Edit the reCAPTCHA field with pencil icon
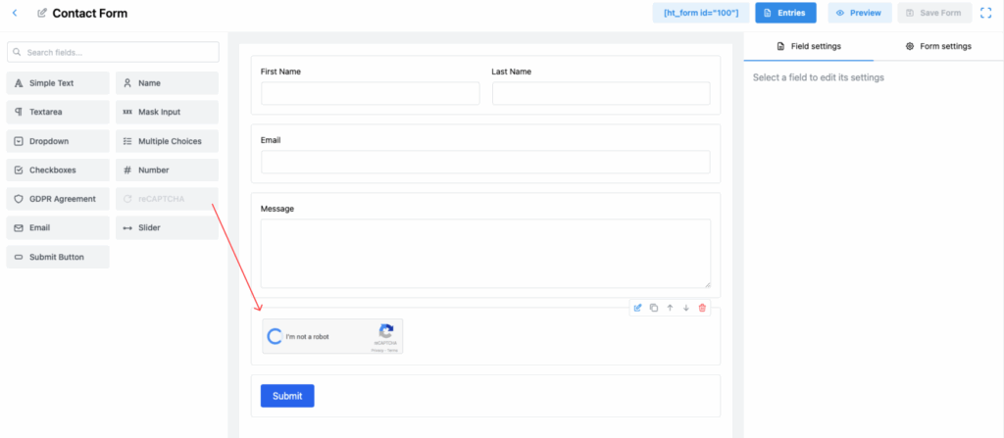Image resolution: width=1004 pixels, height=438 pixels. click(637, 308)
